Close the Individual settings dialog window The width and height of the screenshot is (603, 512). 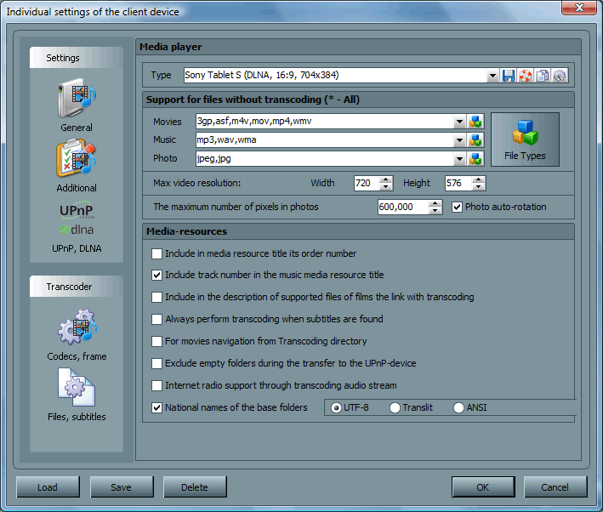579,8
